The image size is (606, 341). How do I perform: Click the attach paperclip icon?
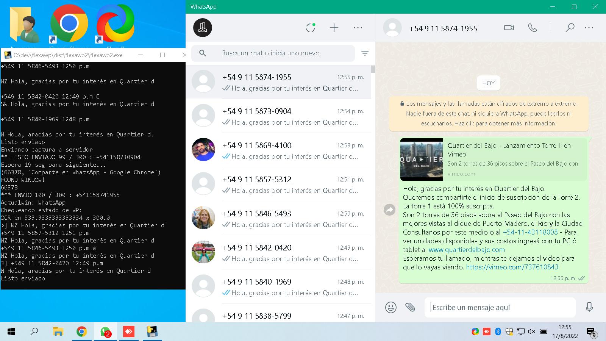(x=410, y=307)
